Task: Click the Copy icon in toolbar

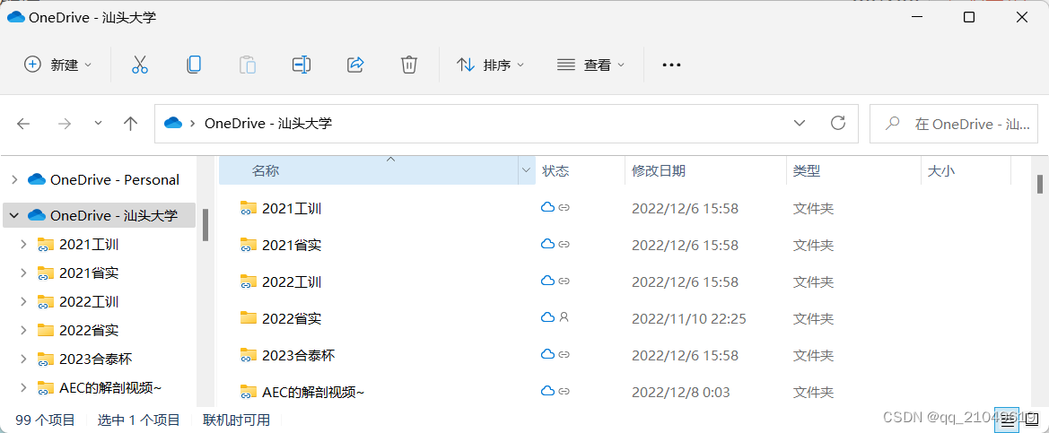Action: click(193, 65)
